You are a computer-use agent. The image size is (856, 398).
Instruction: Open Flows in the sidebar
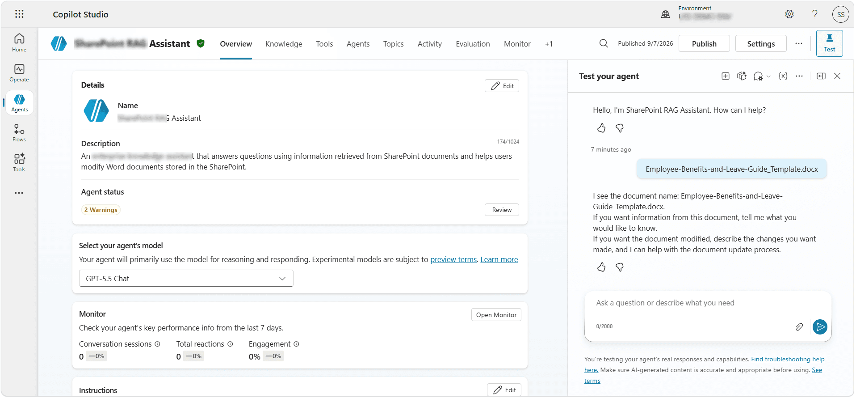coord(19,133)
